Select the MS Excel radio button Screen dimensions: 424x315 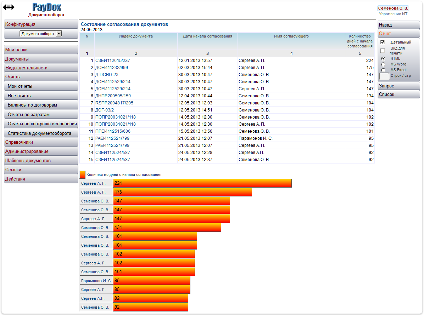[x=383, y=70]
